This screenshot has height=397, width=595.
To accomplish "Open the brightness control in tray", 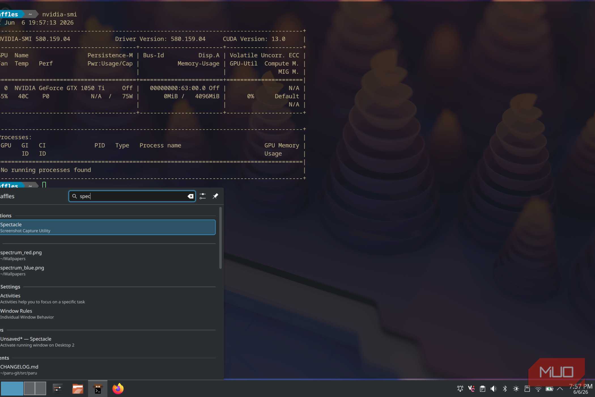I will click(x=516, y=389).
